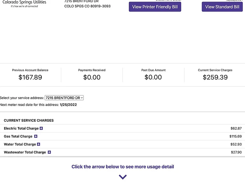Click the CURRENT SERVICE CHARGES heading
The image size is (245, 183).
[x=29, y=120]
